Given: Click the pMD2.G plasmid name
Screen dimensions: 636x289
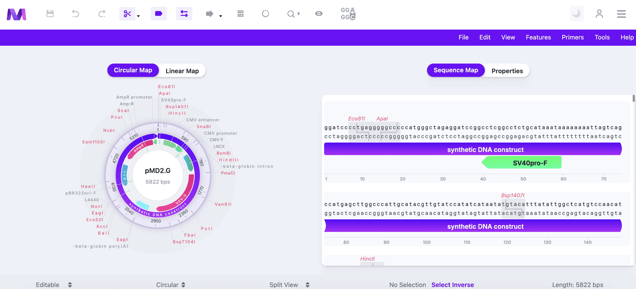Looking at the screenshot, I should [x=158, y=171].
